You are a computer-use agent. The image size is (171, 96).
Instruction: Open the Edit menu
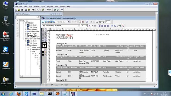pyautogui.click(x=21, y=6)
